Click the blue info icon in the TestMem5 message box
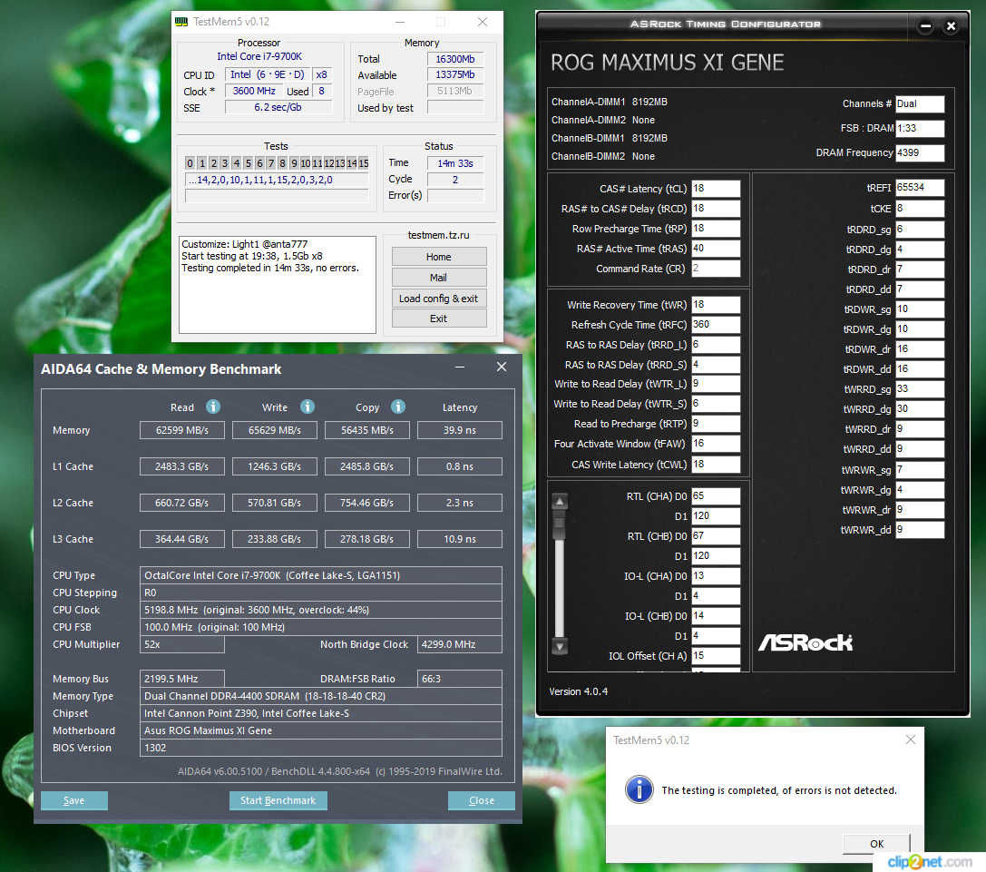This screenshot has height=872, width=986. 639,789
